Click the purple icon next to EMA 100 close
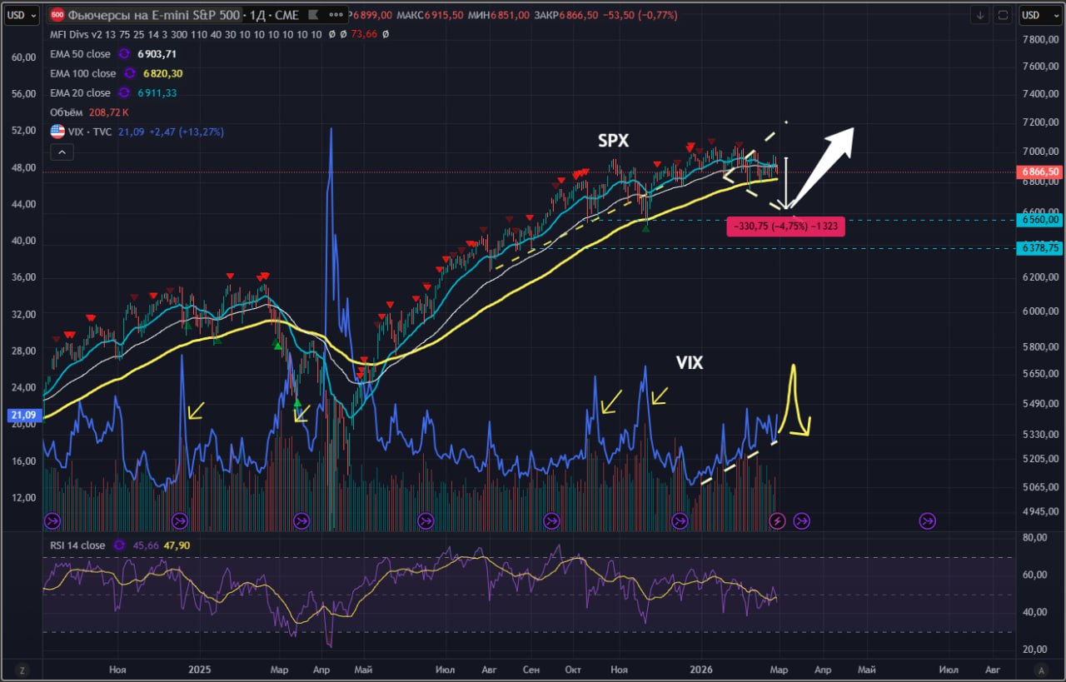Viewport: 1066px width, 682px height. point(131,73)
